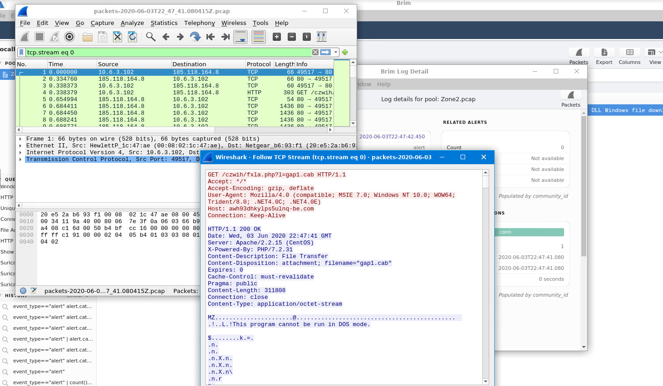The image size is (663, 386).
Task: Zoom in main window text
Action: point(277,37)
